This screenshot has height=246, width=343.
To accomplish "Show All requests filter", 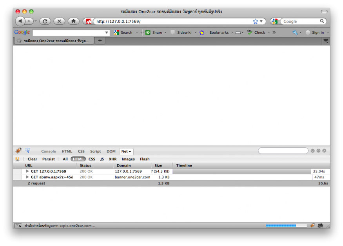I will [x=65, y=159].
